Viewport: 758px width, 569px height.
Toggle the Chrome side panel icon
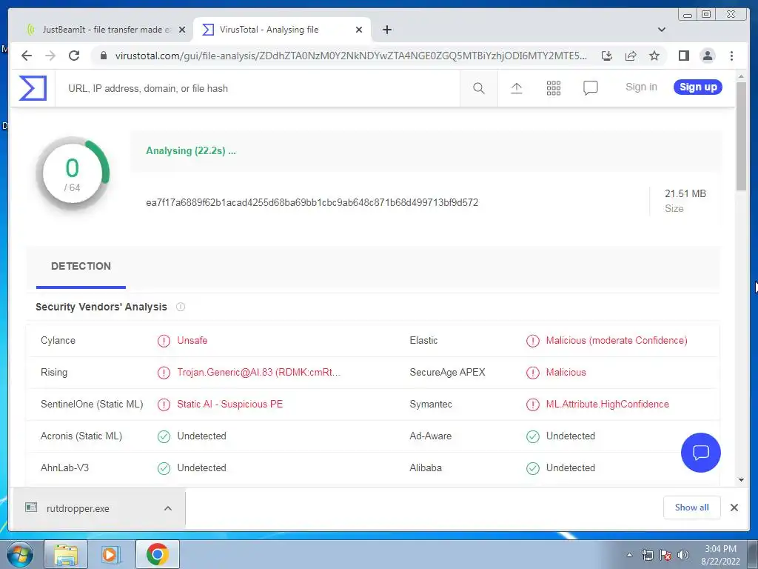tap(683, 56)
